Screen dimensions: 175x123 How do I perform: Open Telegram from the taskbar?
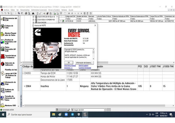(72, 114)
